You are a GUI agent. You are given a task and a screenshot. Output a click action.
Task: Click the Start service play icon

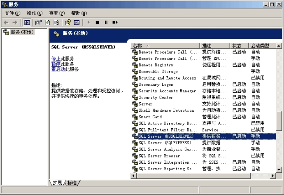(88, 23)
